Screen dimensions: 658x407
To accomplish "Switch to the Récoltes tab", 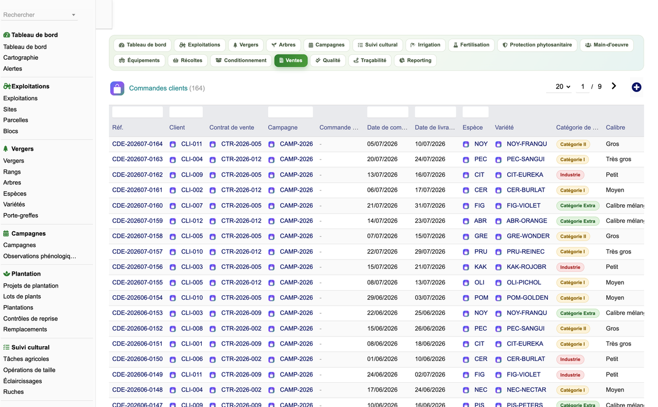I will coord(188,60).
